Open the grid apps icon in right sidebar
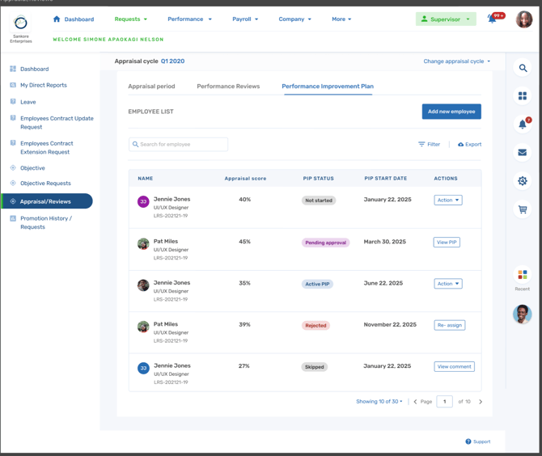542x456 pixels. click(x=523, y=96)
